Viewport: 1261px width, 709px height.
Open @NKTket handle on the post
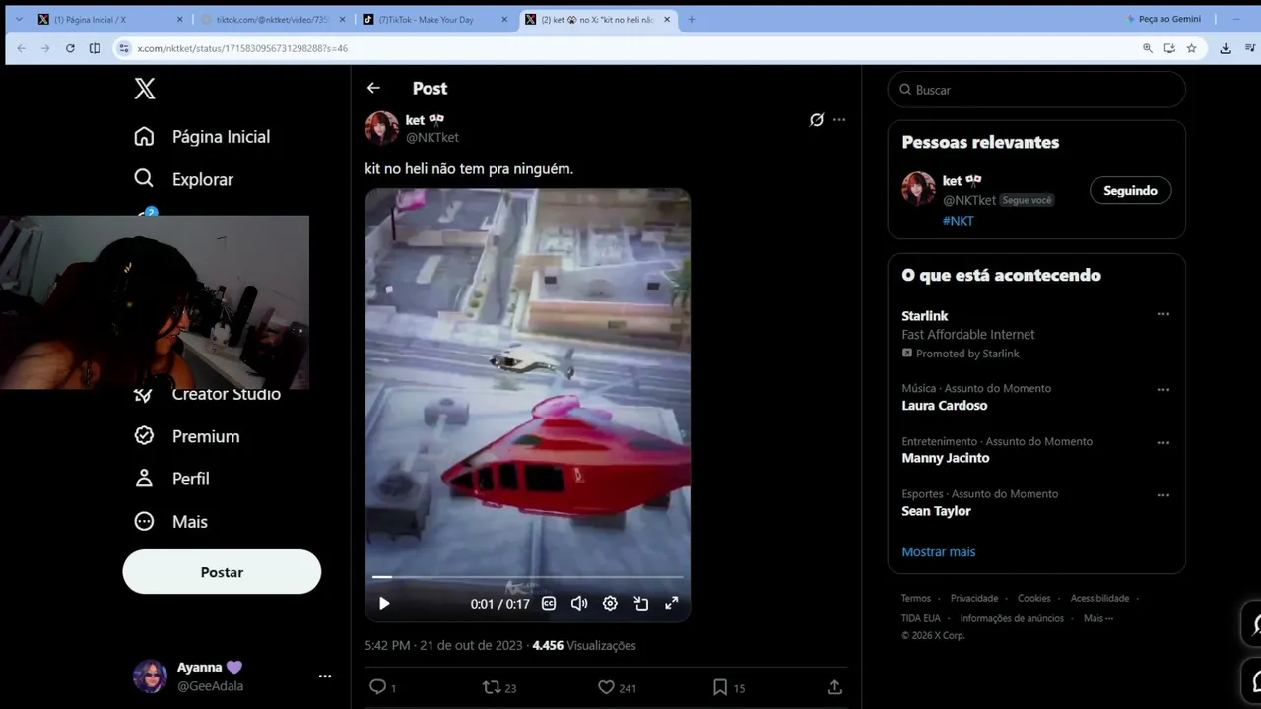pyautogui.click(x=432, y=138)
